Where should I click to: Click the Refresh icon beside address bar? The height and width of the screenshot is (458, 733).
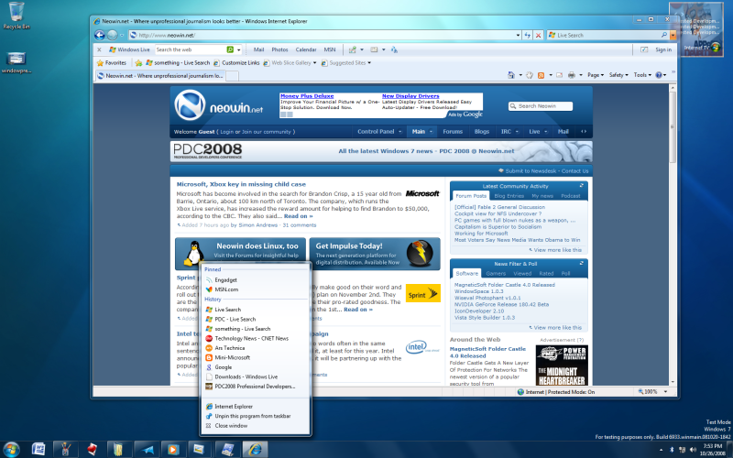point(528,35)
